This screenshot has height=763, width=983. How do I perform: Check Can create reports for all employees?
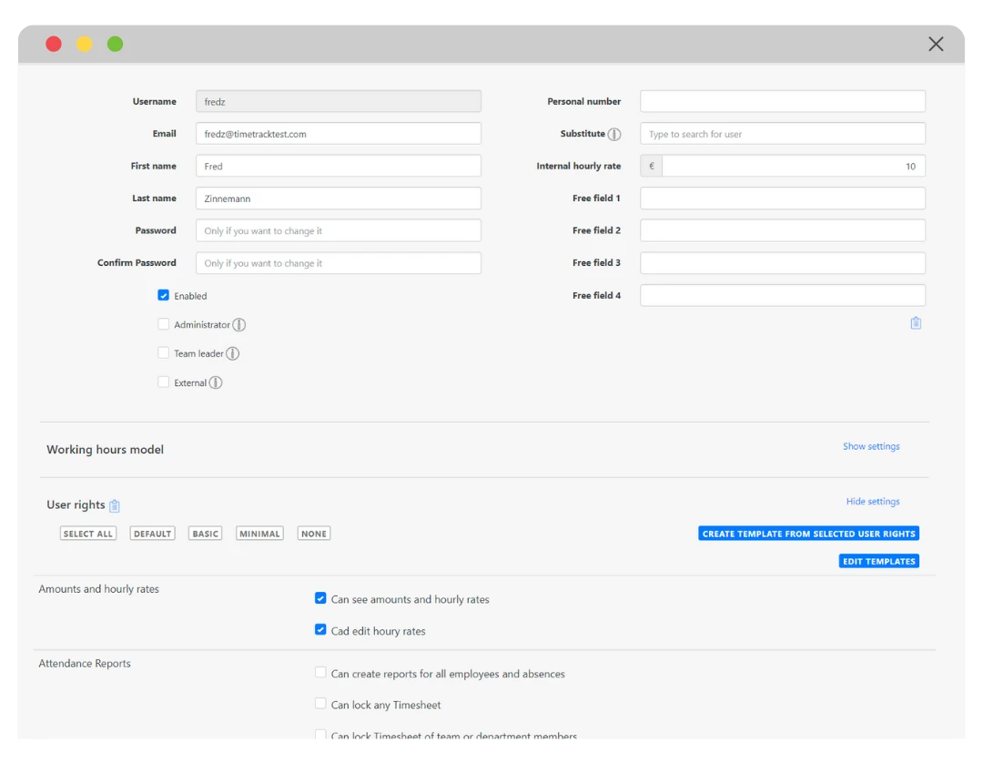click(320, 673)
